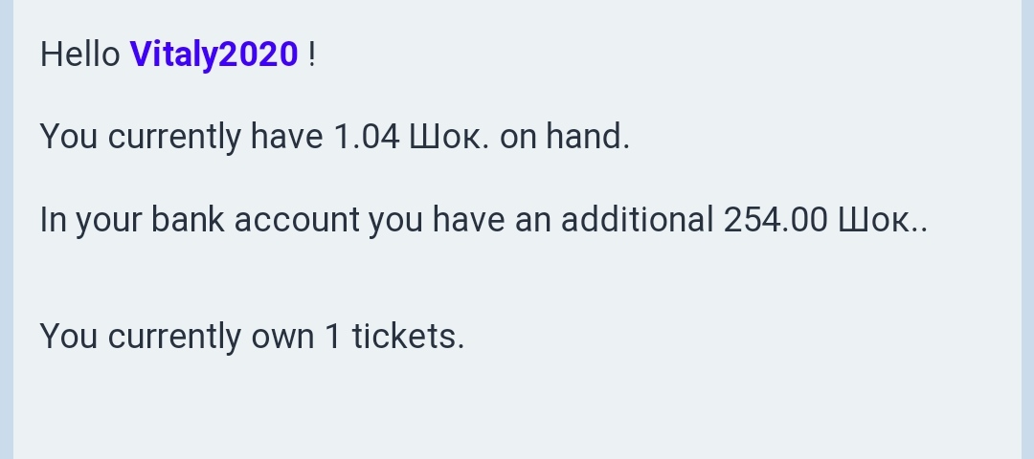The image size is (1034, 459).
Task: Click the left blue border strip
Action: [x=7, y=229]
